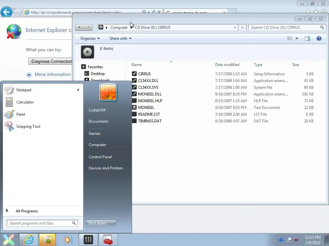The width and height of the screenshot is (329, 246).
Task: Click the CD Drive (D:) CIRRUS breadcrumb
Action: (x=153, y=28)
